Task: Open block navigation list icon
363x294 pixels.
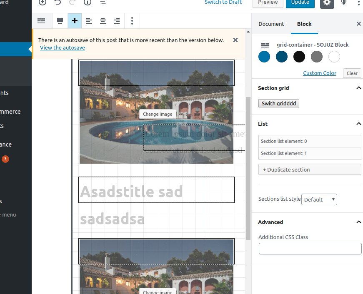Action: coord(103,2)
